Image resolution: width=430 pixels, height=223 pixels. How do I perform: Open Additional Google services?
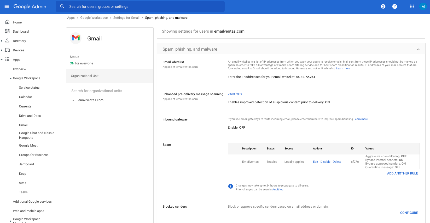(x=32, y=202)
